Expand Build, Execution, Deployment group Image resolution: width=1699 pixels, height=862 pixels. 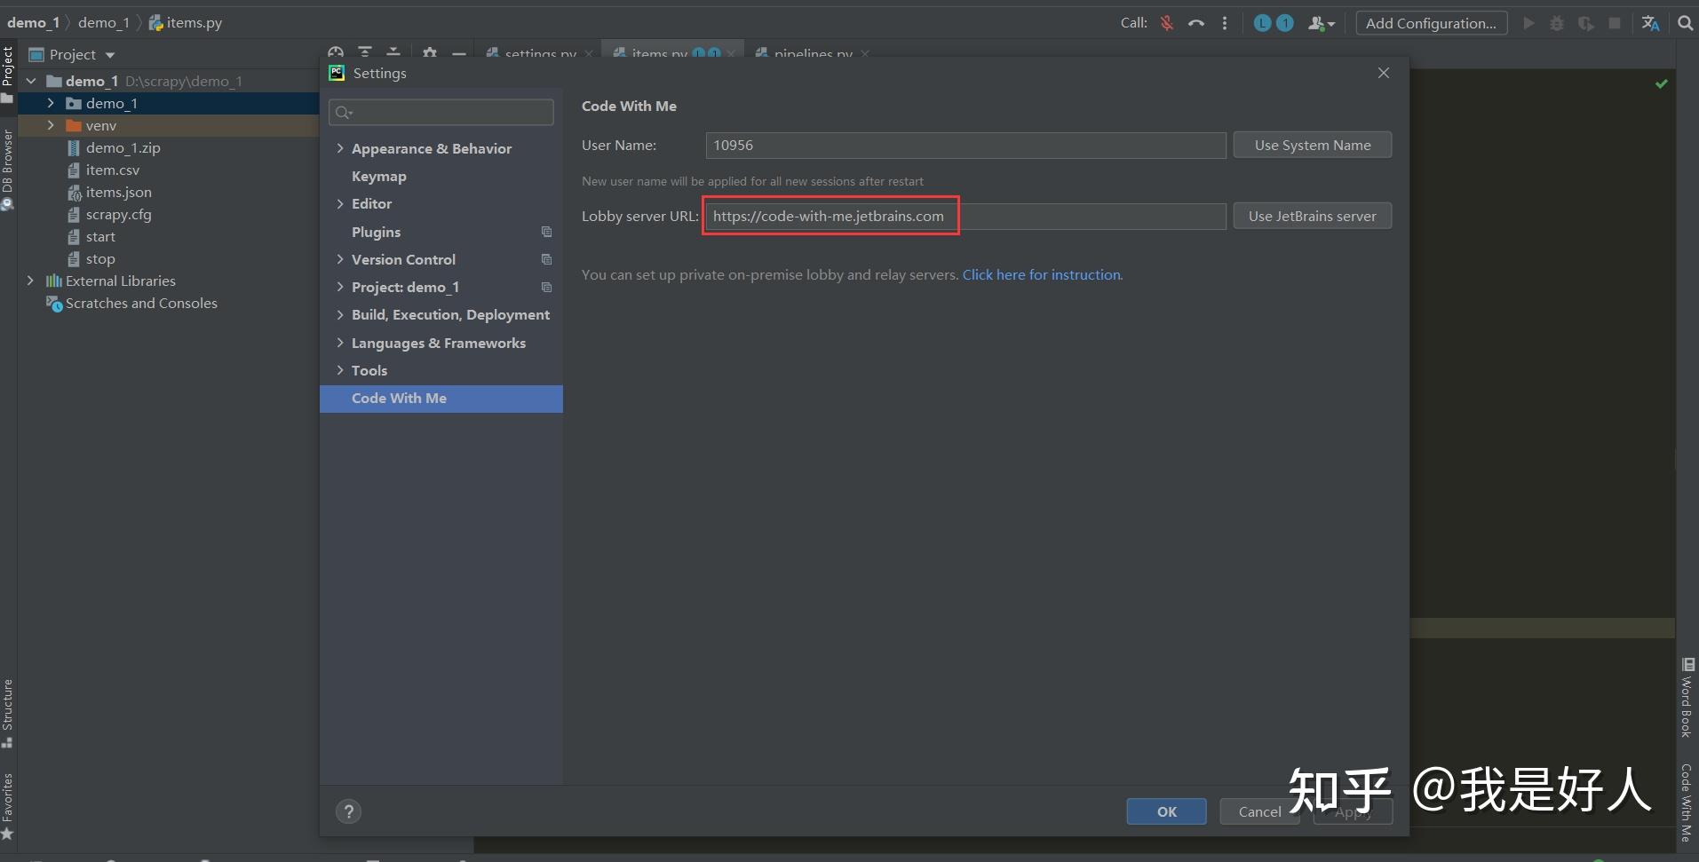tap(340, 314)
